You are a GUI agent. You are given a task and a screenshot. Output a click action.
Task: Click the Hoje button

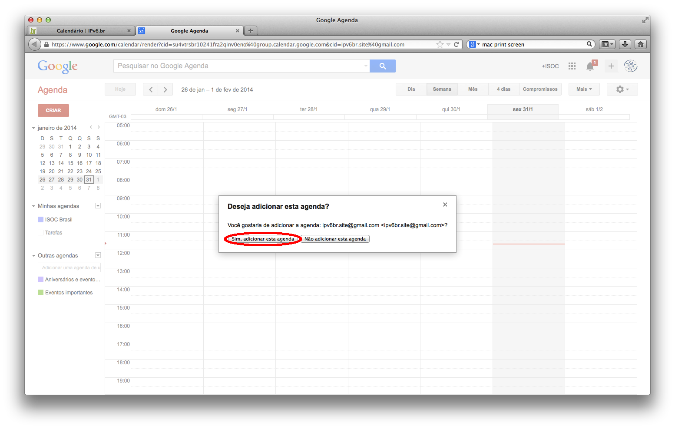[120, 89]
